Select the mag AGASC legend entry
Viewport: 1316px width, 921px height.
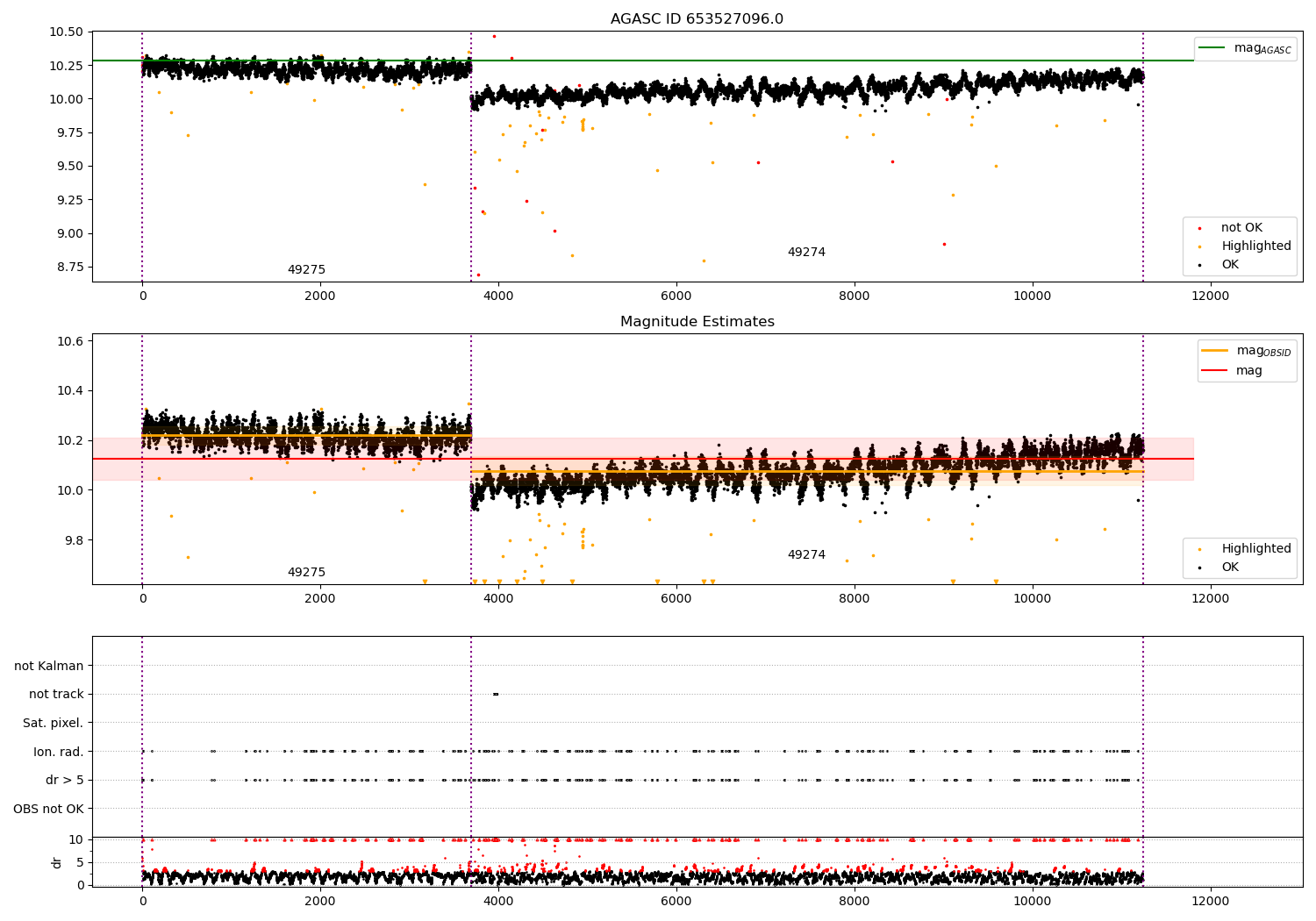point(1246,48)
